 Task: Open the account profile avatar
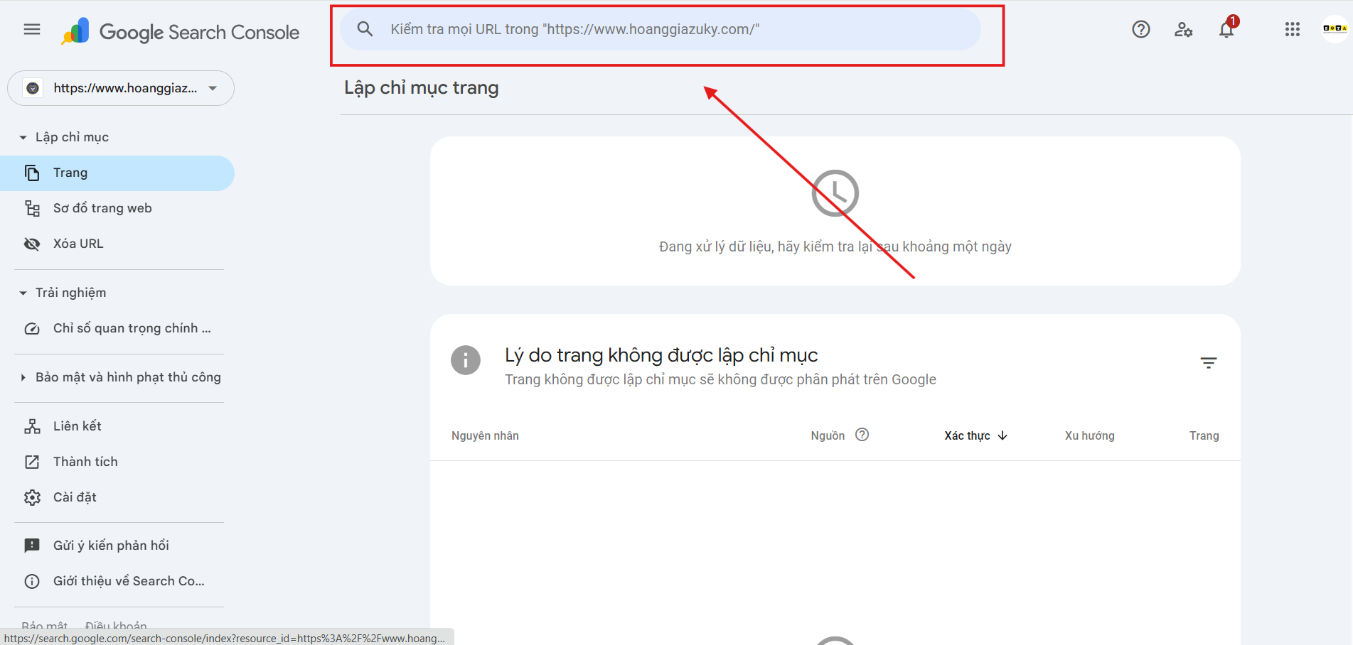tap(1335, 29)
